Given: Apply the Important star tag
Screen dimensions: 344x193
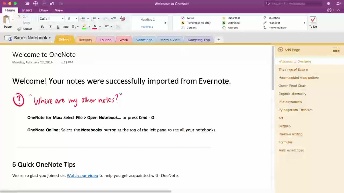Looking at the screenshot, I should (231, 18).
